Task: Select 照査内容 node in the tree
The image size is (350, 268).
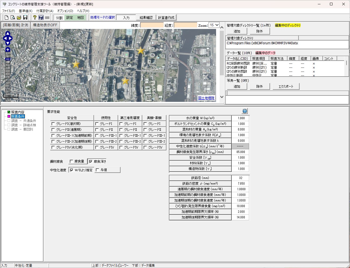Action: 18,112
